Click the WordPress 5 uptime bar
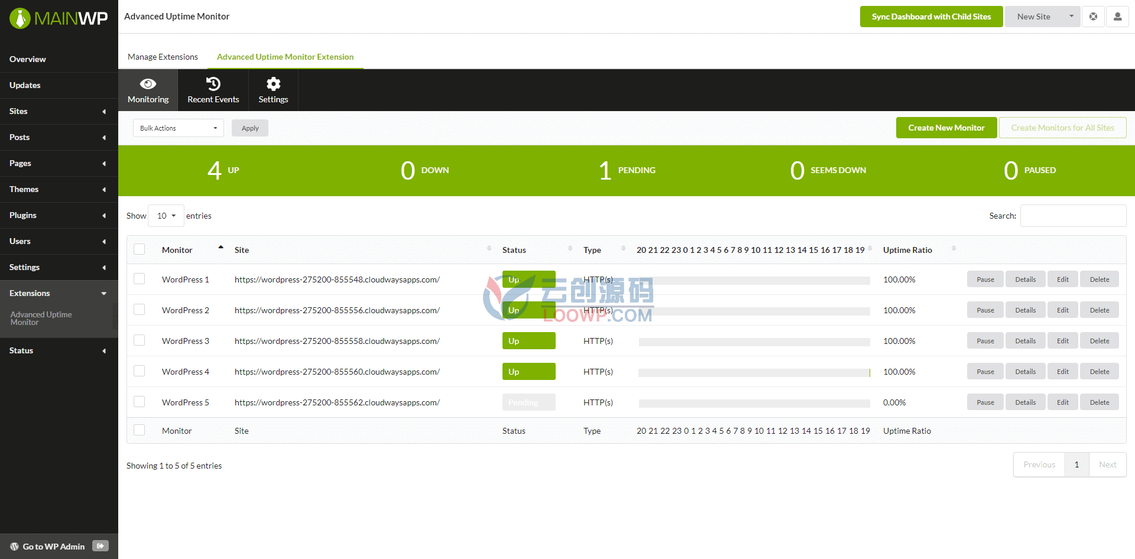The width and height of the screenshot is (1135, 559). pos(754,404)
